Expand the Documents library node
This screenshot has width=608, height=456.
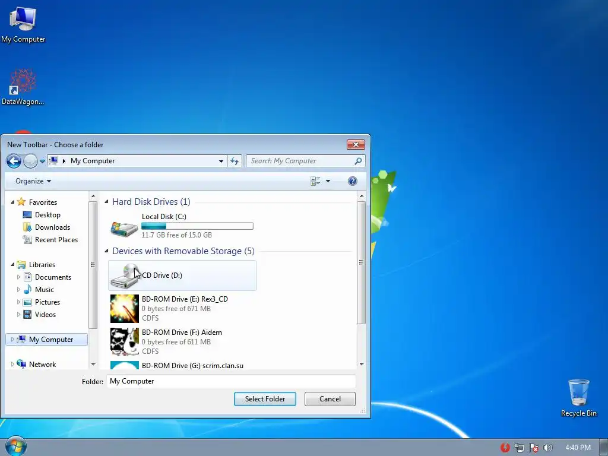[18, 277]
